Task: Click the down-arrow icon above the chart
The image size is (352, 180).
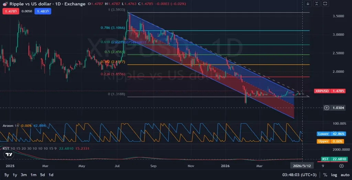Action: (308, 3)
